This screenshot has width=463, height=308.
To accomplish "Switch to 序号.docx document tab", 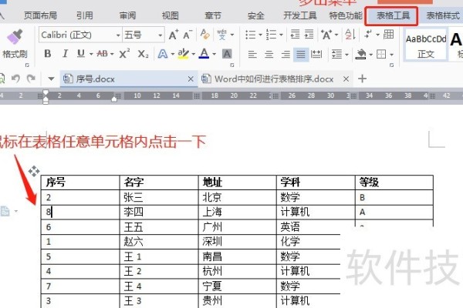I will pyautogui.click(x=128, y=79).
